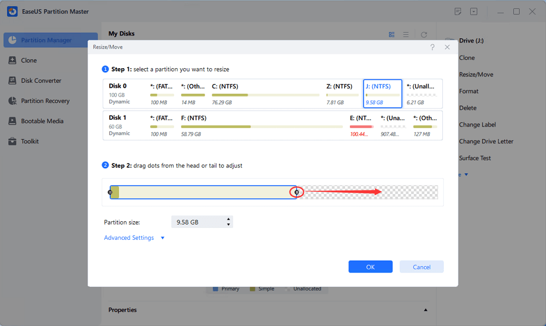The height and width of the screenshot is (326, 546).
Task: Increase partition size with the up arrow
Action: tap(228, 219)
